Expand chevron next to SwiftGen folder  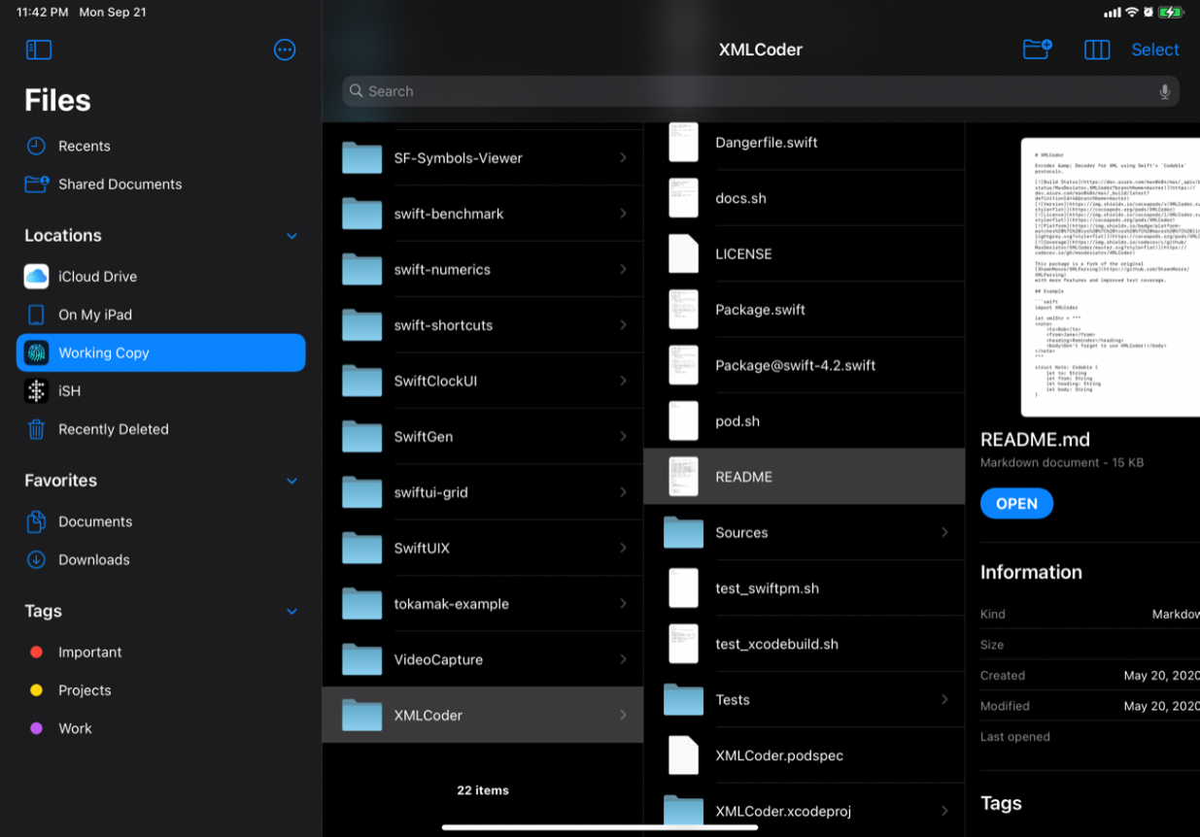[623, 437]
